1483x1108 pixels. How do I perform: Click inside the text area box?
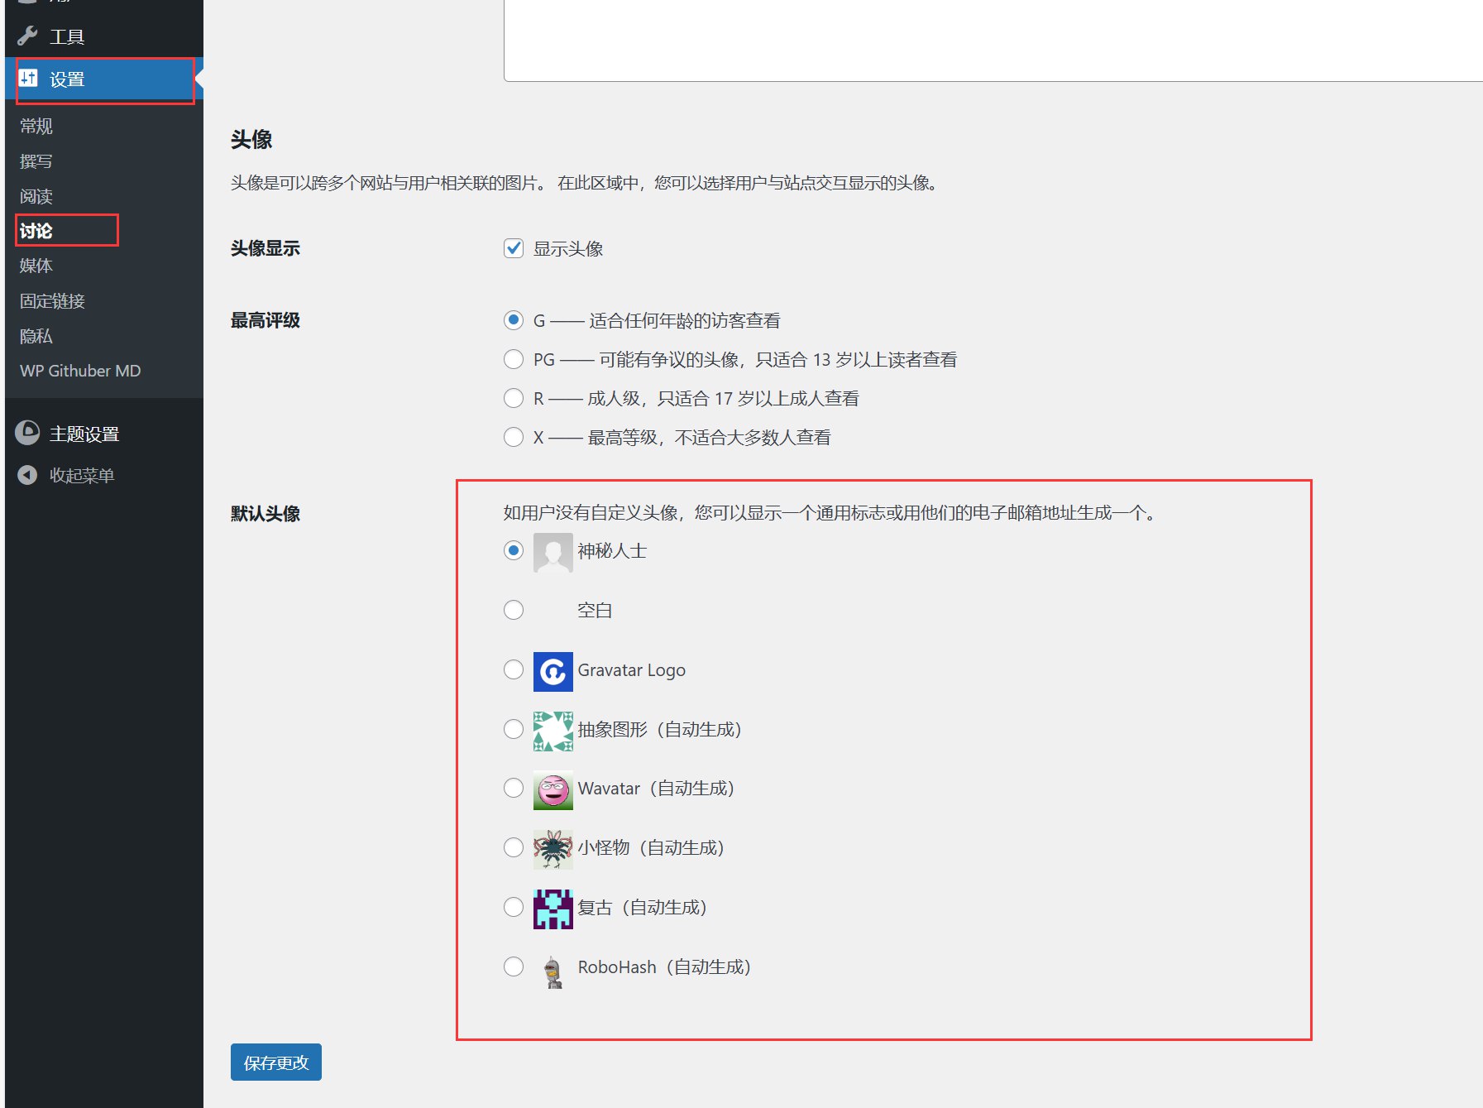(x=993, y=40)
